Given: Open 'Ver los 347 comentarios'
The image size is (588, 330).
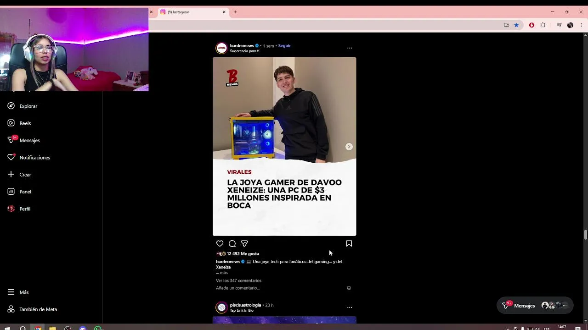Looking at the screenshot, I should tap(238, 280).
